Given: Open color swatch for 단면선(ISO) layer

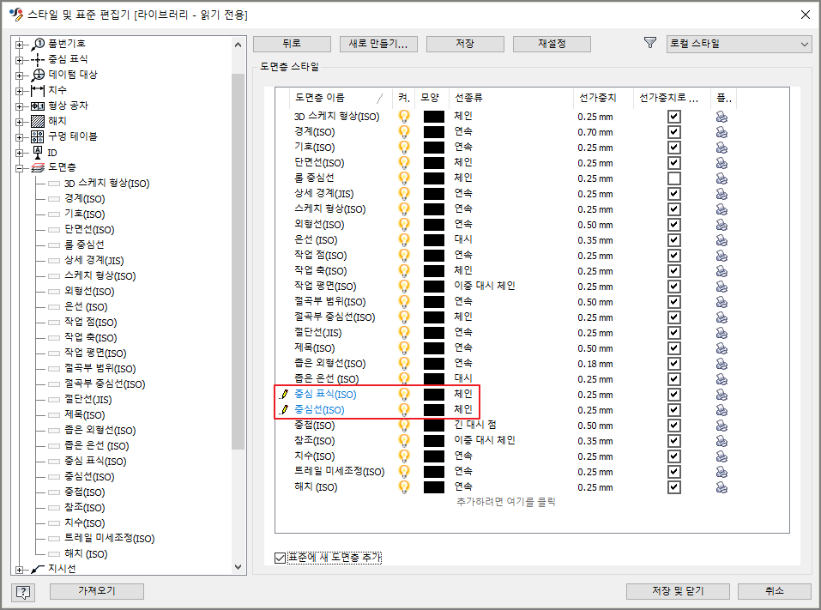Looking at the screenshot, I should click(434, 163).
